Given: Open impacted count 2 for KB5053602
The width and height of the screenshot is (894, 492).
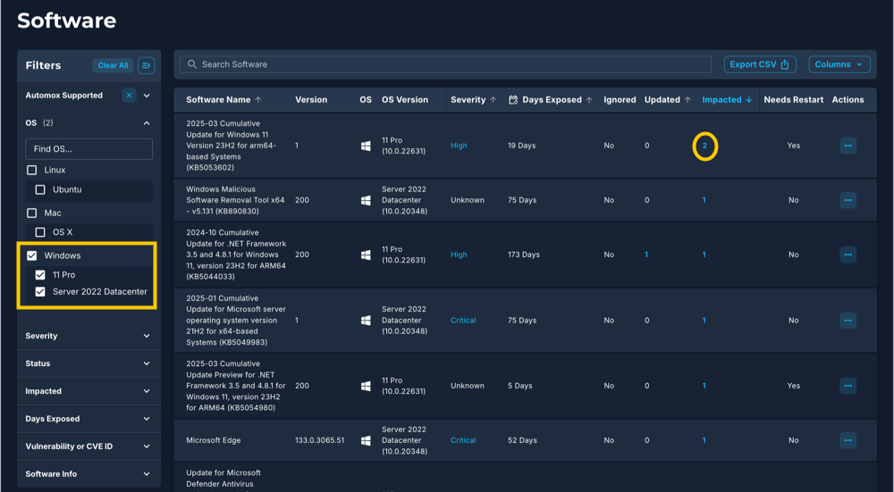Looking at the screenshot, I should click(704, 146).
